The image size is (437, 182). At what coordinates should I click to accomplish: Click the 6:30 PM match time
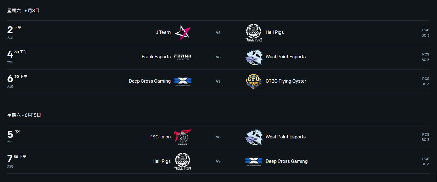[x=17, y=79]
